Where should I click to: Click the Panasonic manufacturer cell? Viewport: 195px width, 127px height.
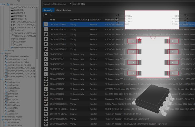tap(75, 99)
